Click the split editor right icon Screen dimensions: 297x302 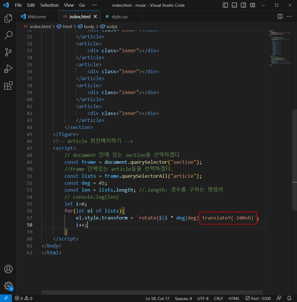pos(280,16)
